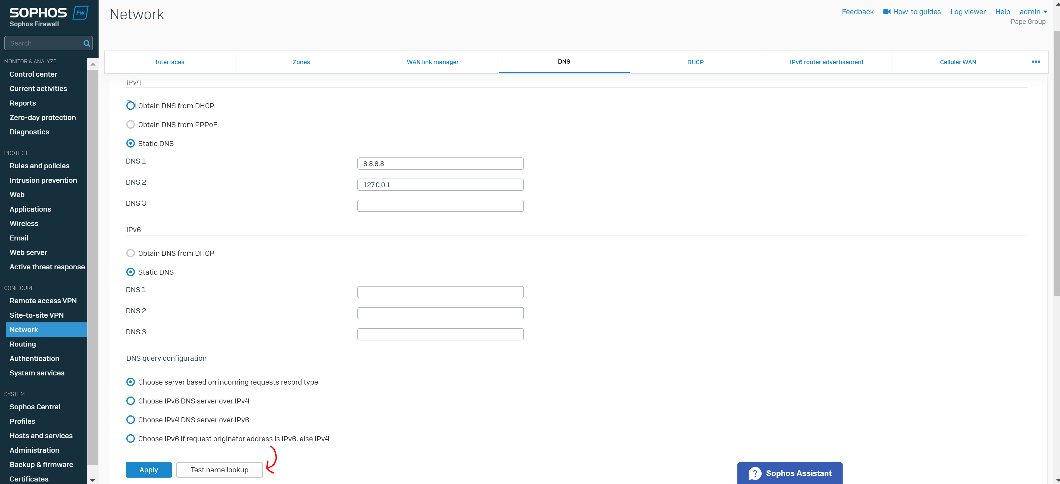This screenshot has height=484, width=1060.
Task: Open Intrusion prevention in sidebar
Action: tap(43, 180)
